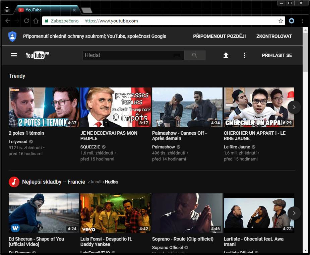This screenshot has width=310, height=255.
Task: Open YouTube settings three-dot menu
Action: (245, 55)
